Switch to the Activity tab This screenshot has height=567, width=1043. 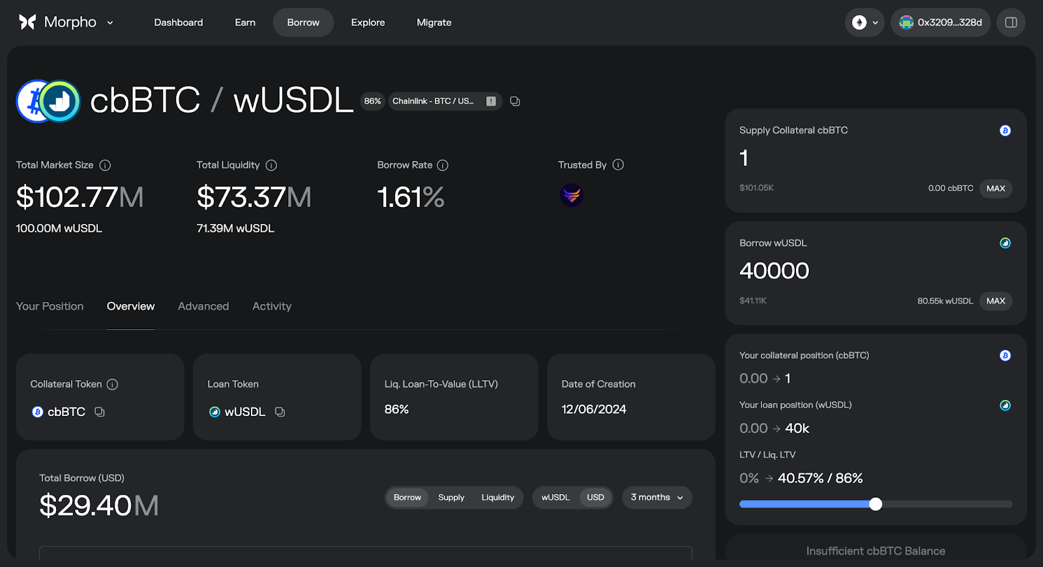click(272, 306)
